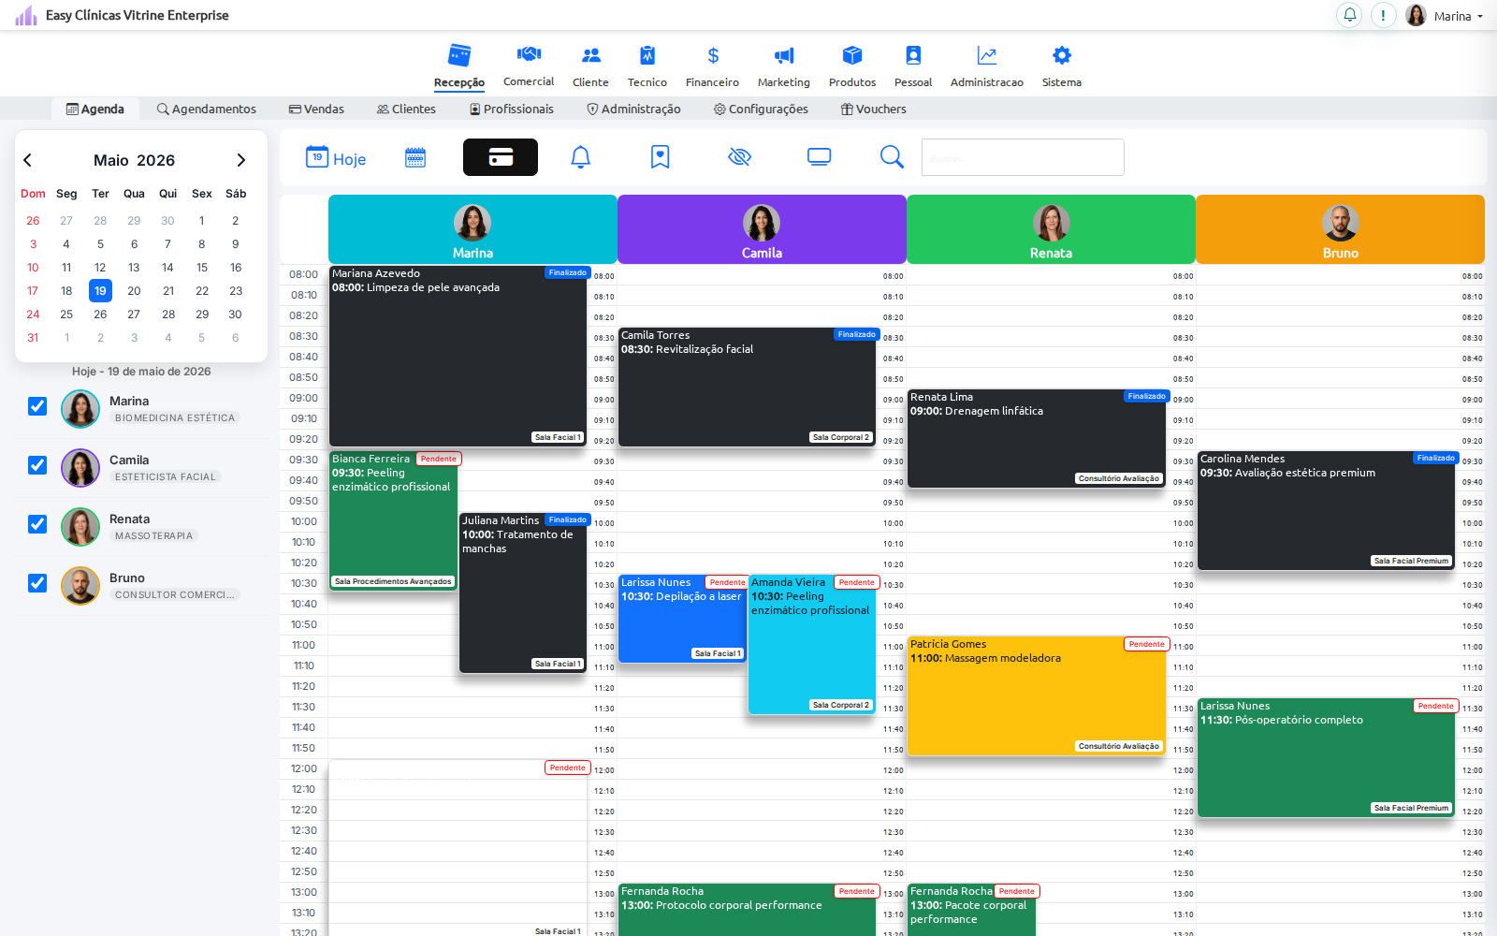Open Camila Torres's 08:30 appointment
Screen dimensions: 1497x936
coord(748,387)
